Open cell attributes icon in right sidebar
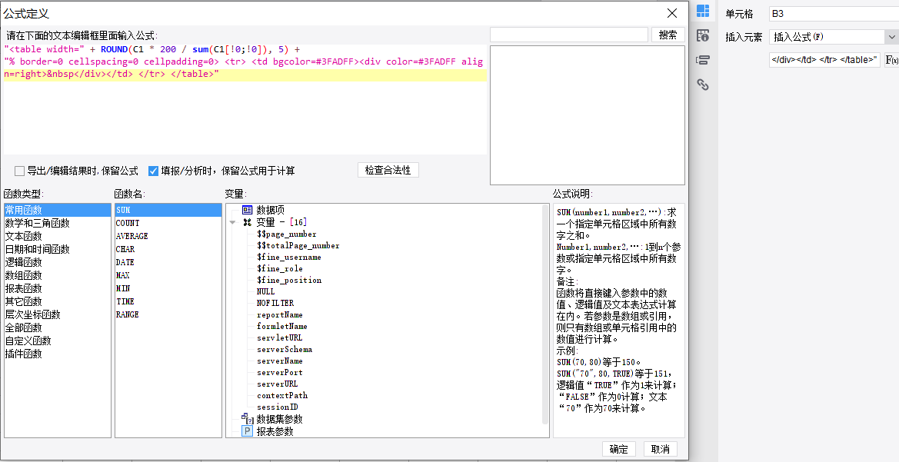Screen dimensions: 899x462 point(703,35)
